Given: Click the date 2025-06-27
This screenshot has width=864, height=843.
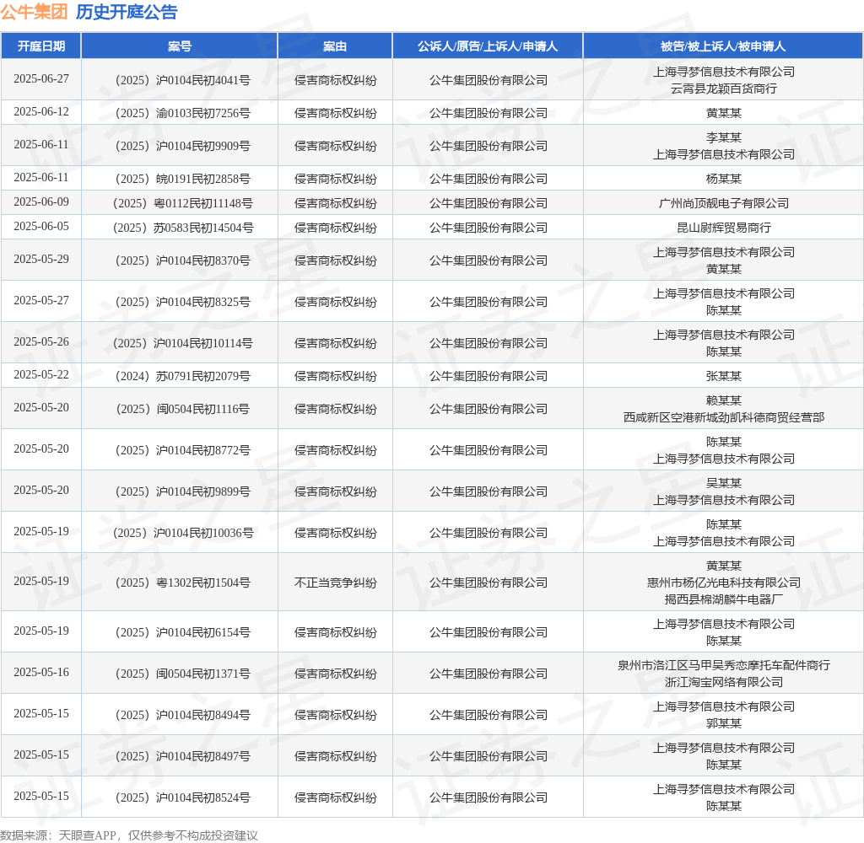Looking at the screenshot, I should point(41,78).
